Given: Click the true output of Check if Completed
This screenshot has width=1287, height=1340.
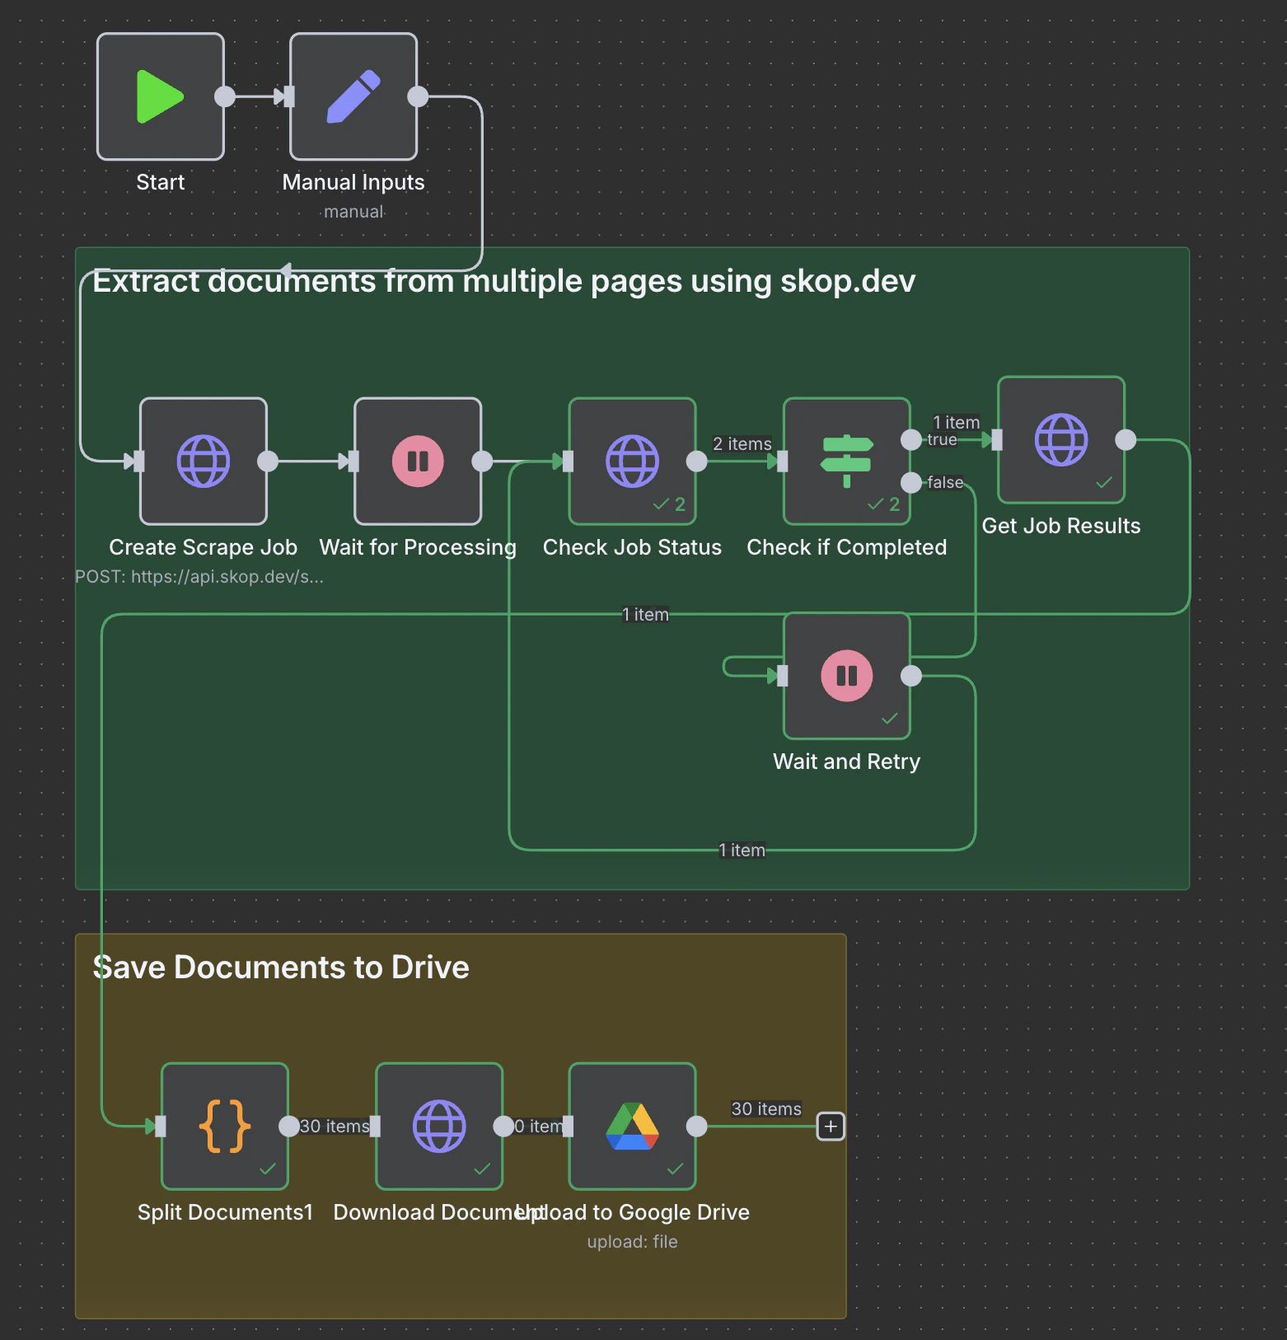Looking at the screenshot, I should click(911, 440).
